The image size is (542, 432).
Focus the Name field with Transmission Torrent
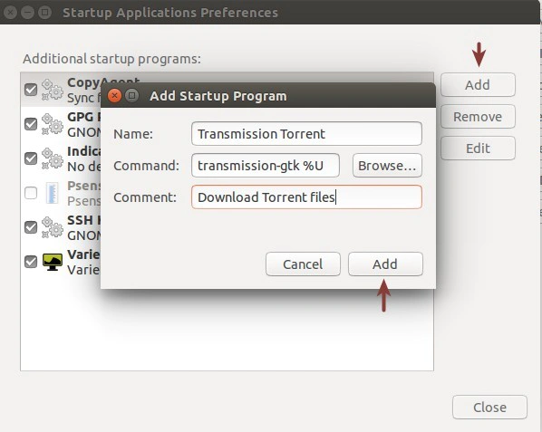pyautogui.click(x=306, y=134)
